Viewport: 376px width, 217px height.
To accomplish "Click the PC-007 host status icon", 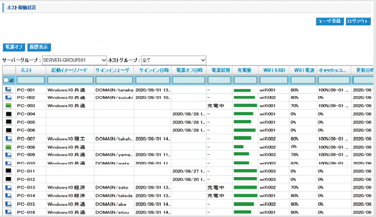I will (x=9, y=139).
